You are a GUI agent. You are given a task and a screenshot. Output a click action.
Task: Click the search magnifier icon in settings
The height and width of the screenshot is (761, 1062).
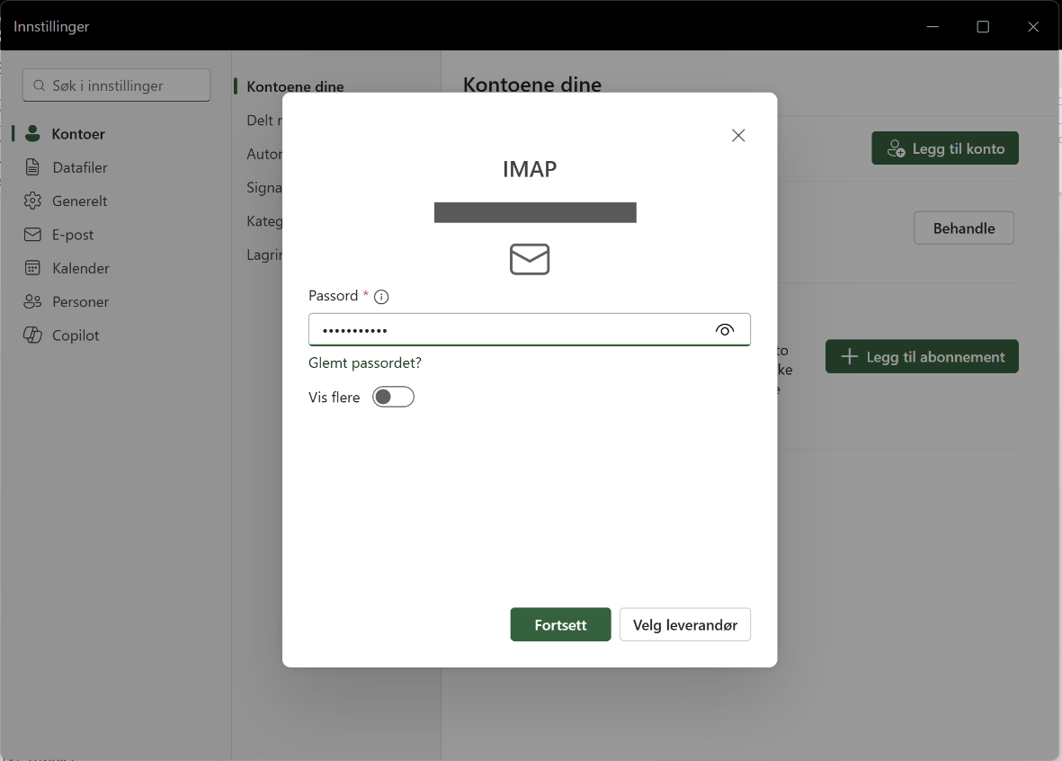[40, 86]
